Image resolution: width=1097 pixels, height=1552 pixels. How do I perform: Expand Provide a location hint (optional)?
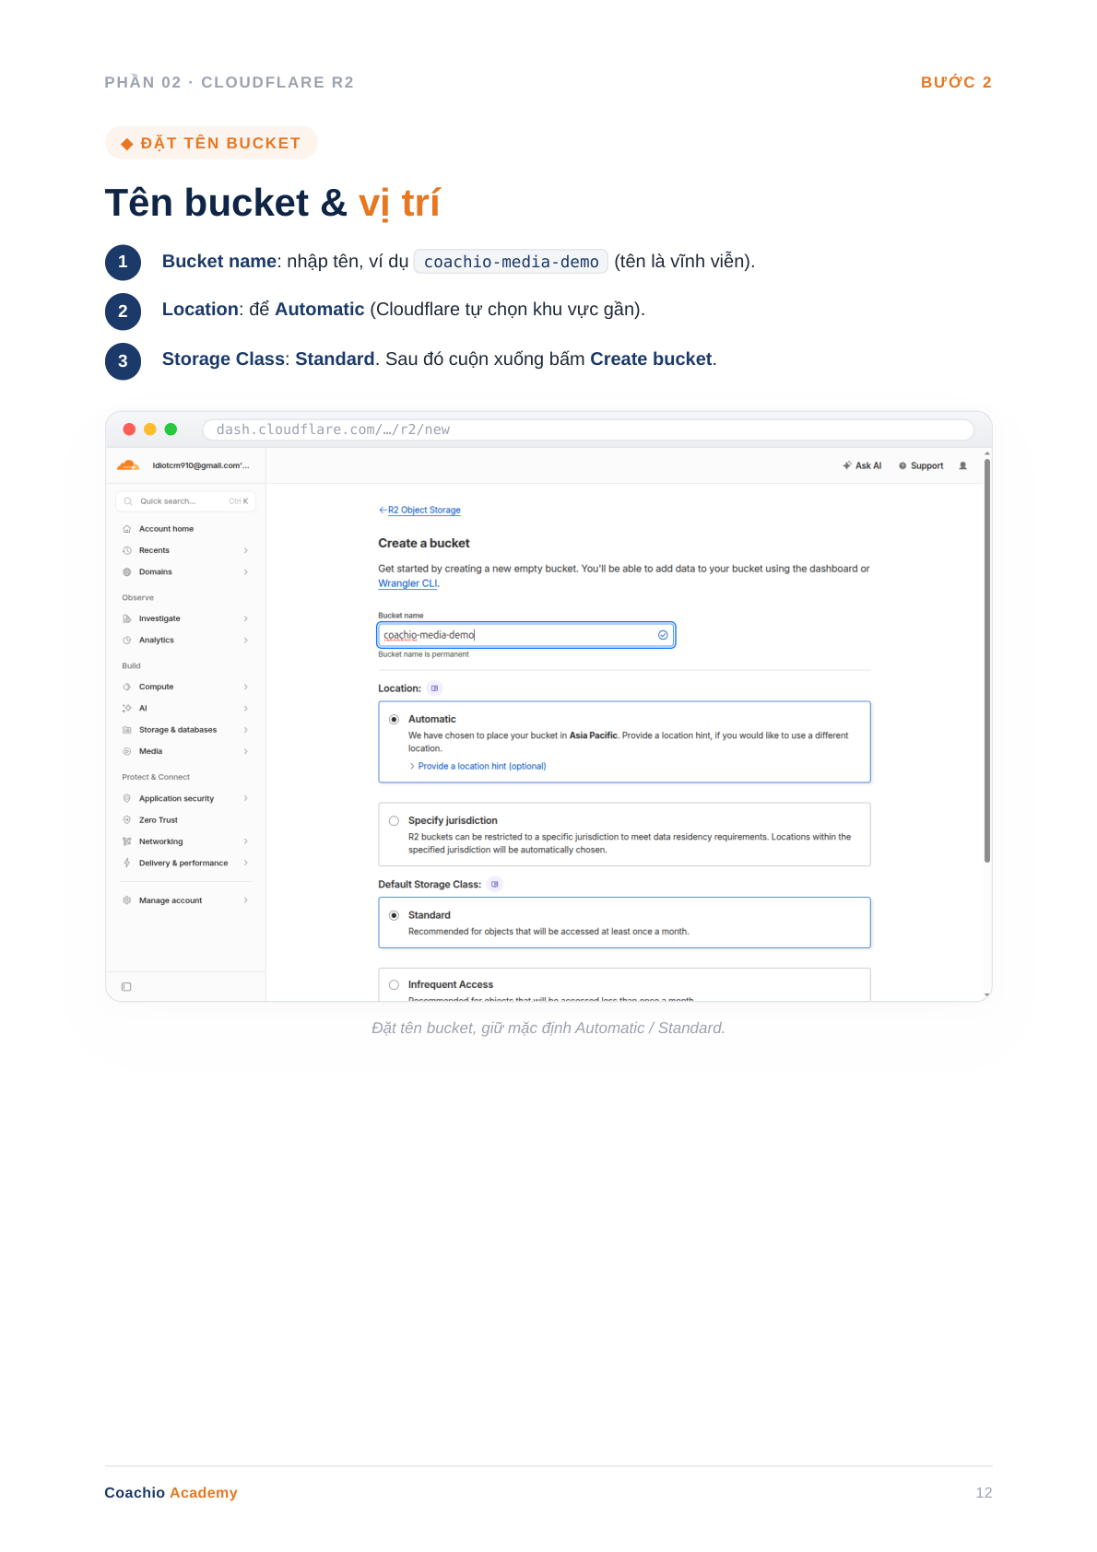click(x=478, y=767)
